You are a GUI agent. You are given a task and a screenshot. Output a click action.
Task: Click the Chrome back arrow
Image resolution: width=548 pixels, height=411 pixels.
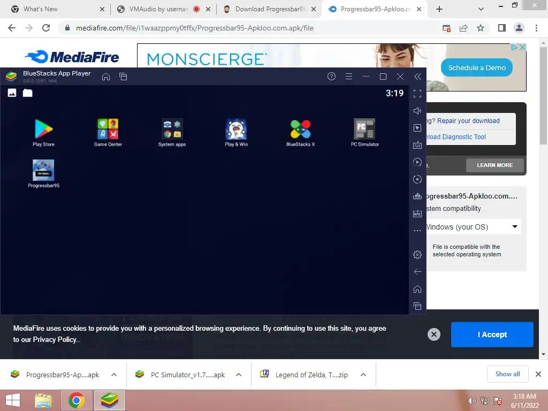point(12,28)
